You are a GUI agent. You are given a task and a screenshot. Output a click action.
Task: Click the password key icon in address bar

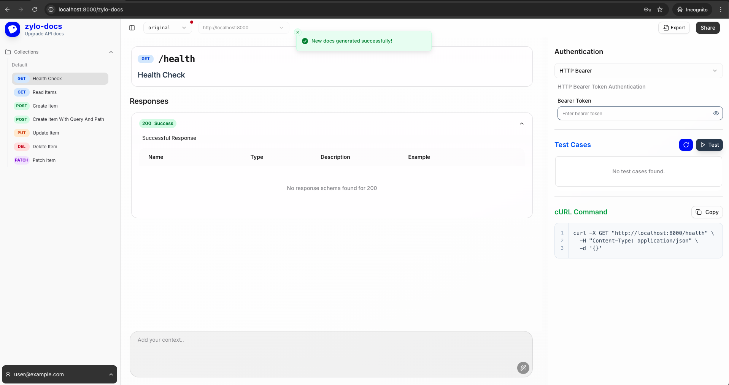tap(648, 10)
